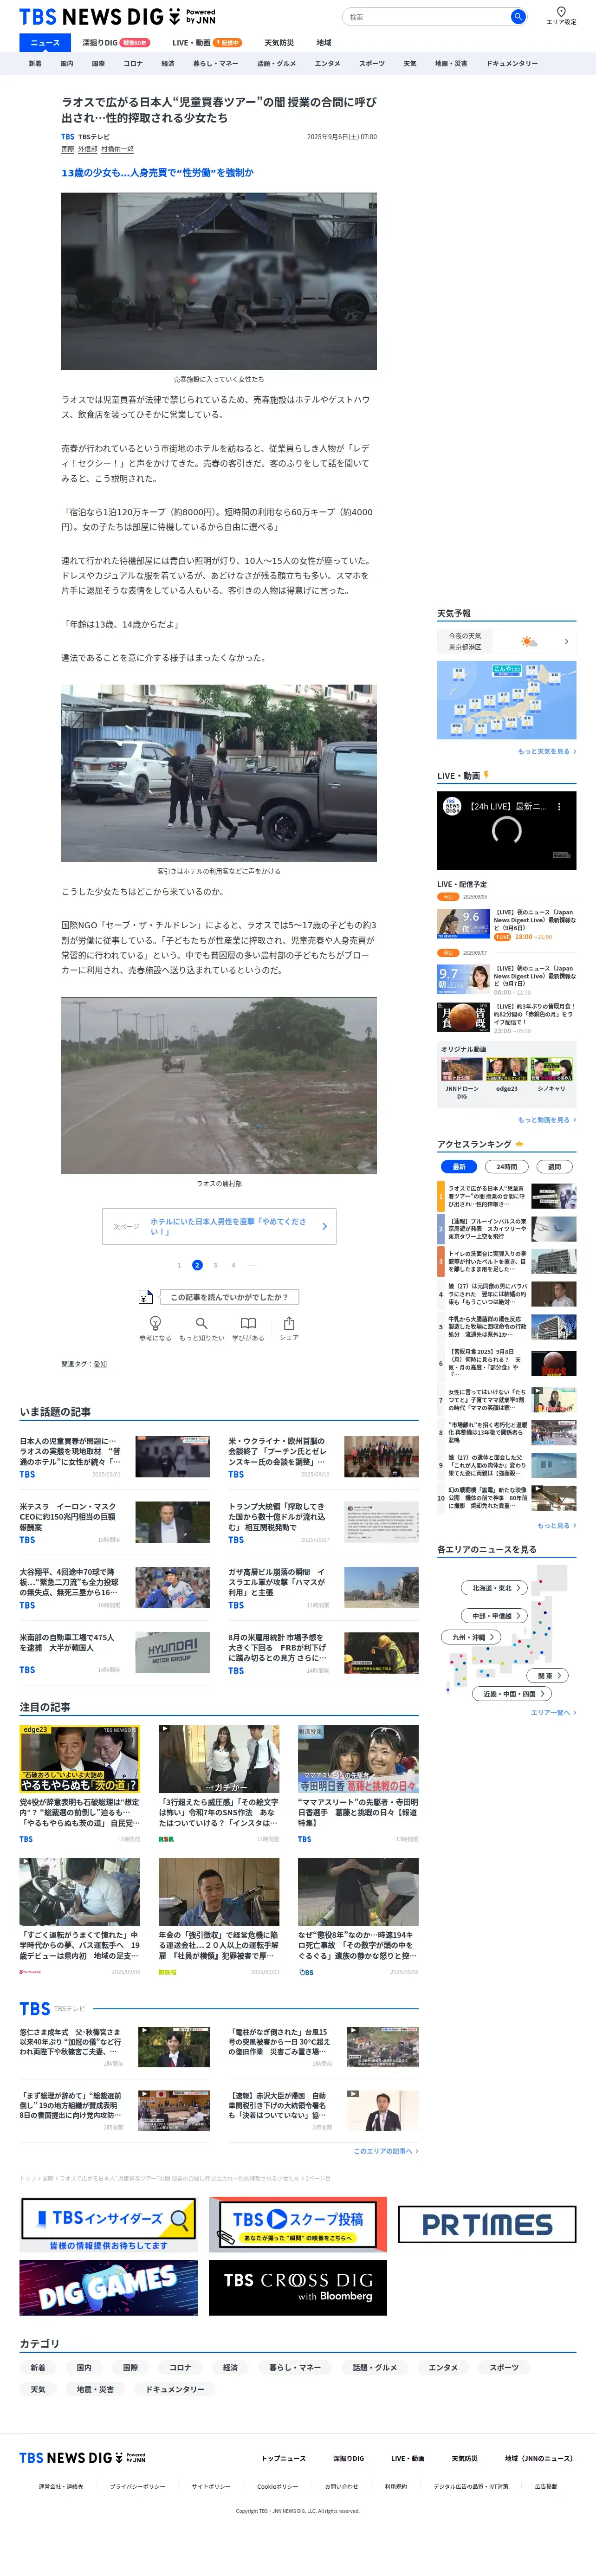Open the 地域 main tab

[324, 43]
